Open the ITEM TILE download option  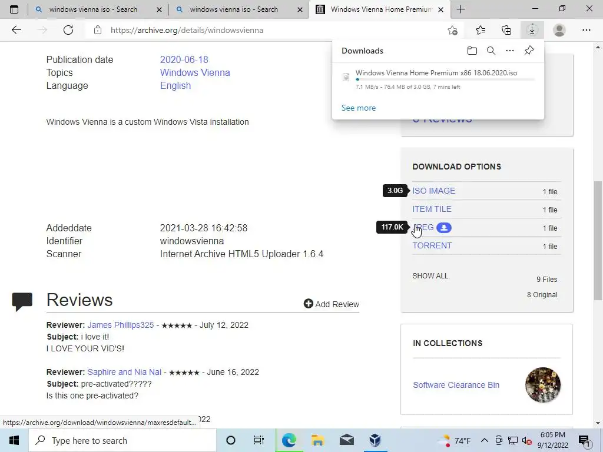pos(432,209)
